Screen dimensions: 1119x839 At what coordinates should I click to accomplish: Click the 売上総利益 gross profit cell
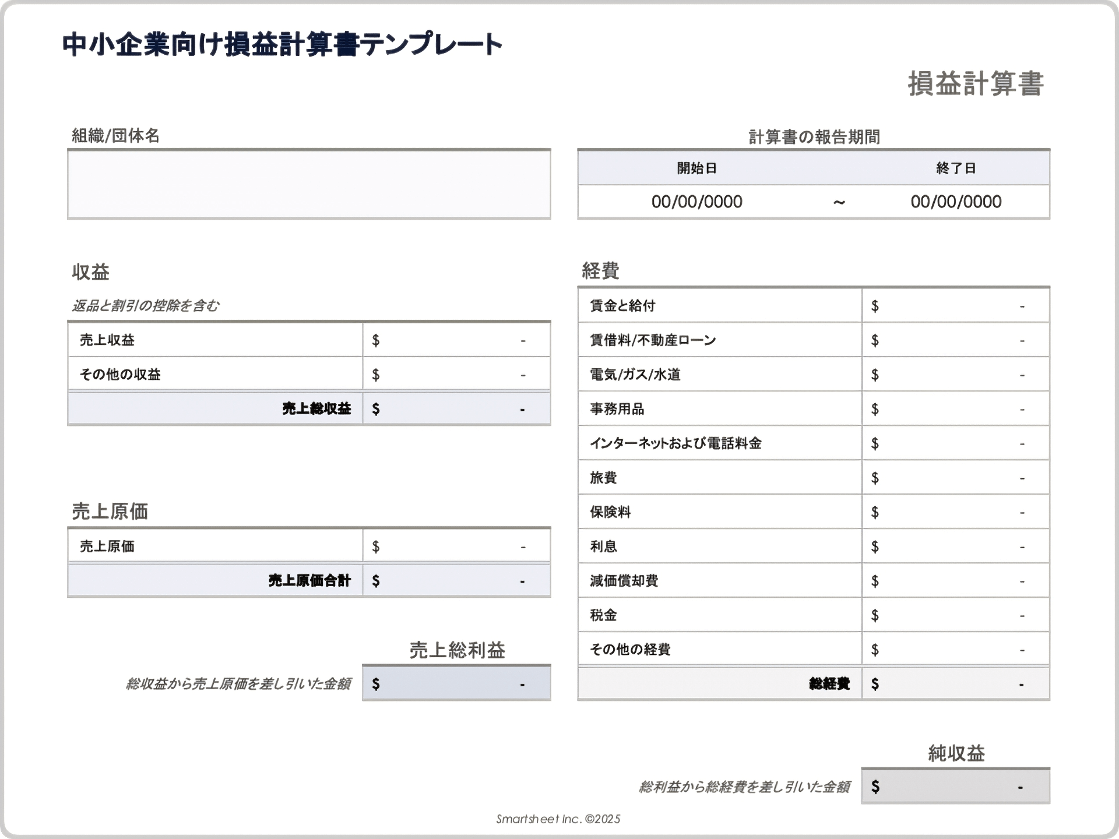456,682
